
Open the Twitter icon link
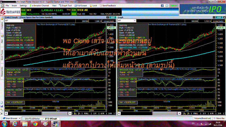167,6
